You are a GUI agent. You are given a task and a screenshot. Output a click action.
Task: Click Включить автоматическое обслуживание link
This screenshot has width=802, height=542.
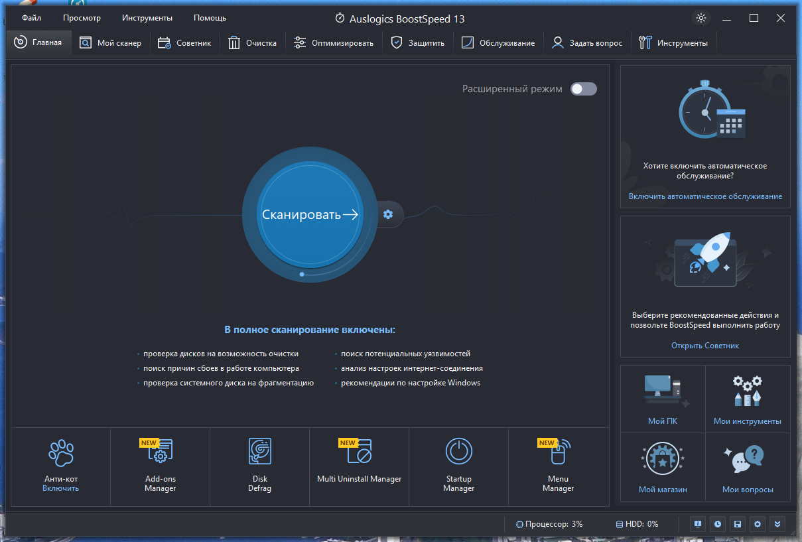point(705,196)
